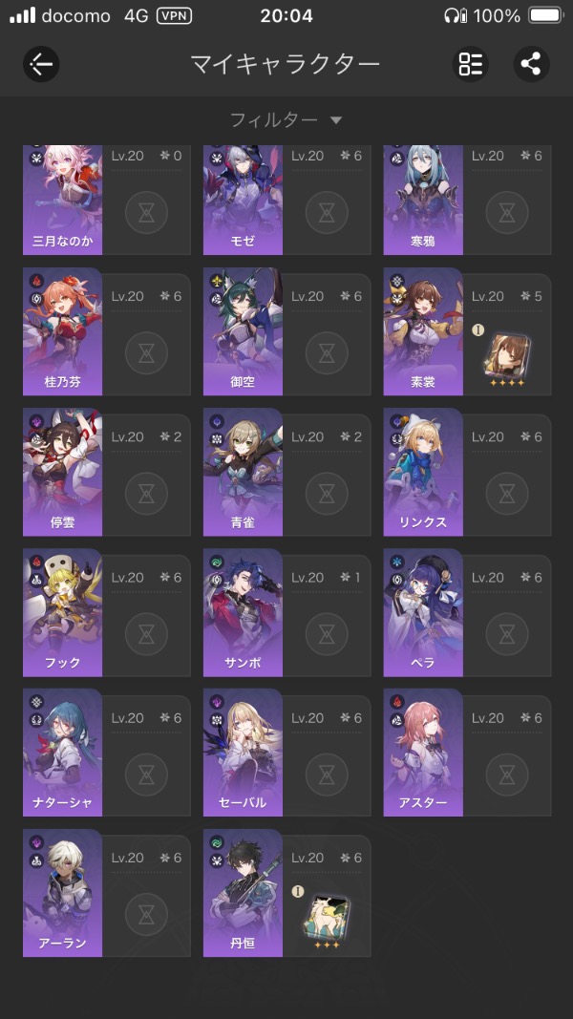
Task: Tap empty light cone slot for 三月なのか
Action: [147, 213]
